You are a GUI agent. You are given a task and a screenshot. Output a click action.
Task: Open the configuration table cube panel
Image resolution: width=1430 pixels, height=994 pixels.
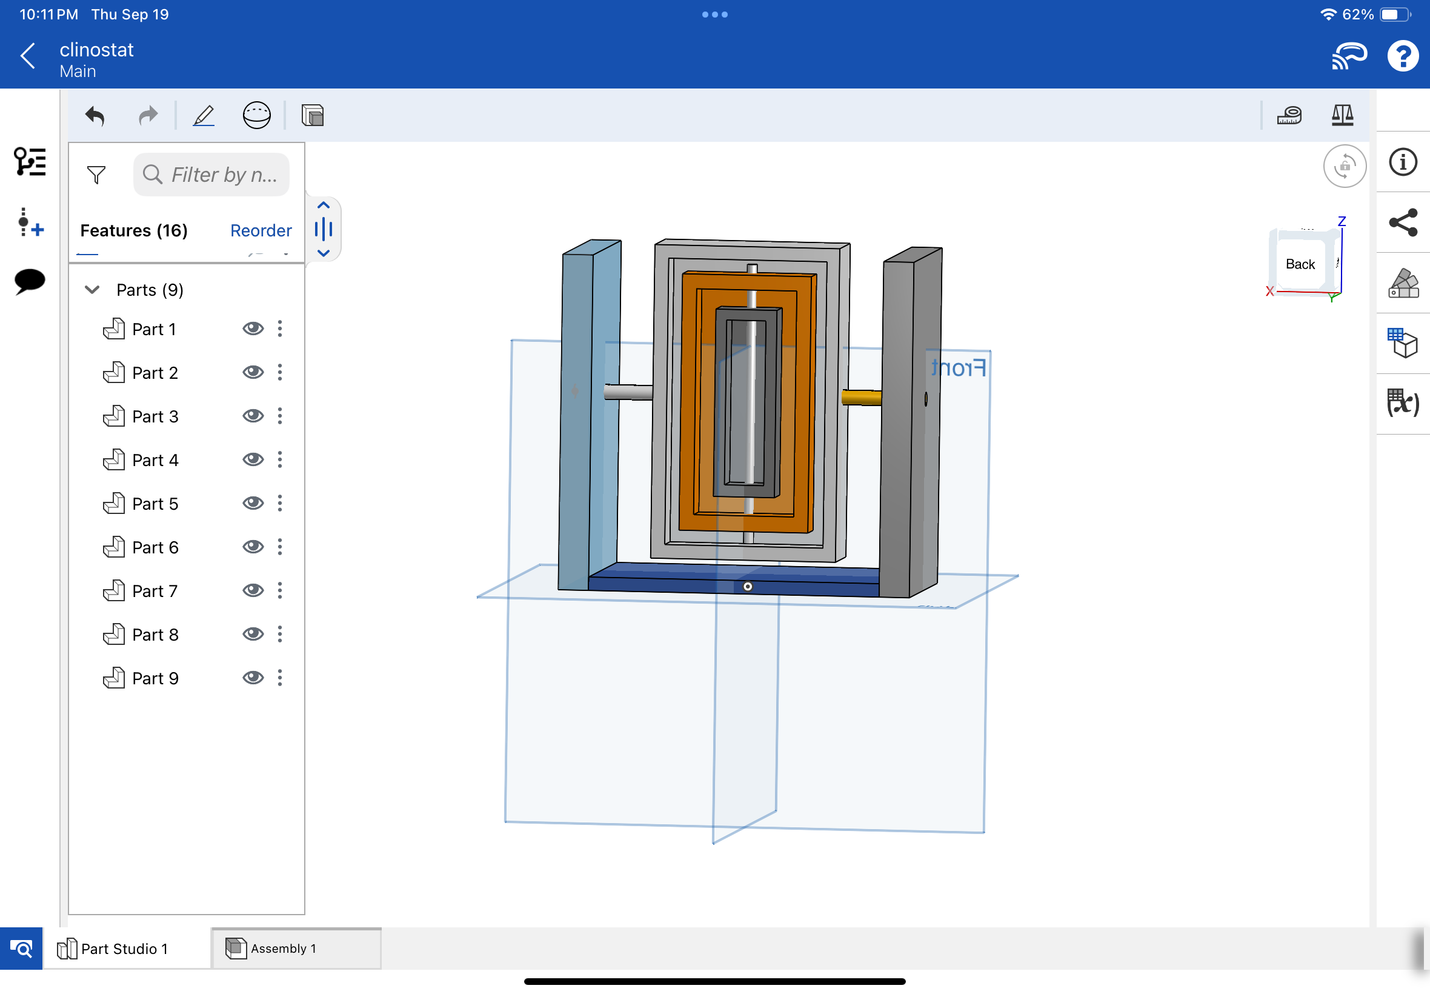(x=1403, y=342)
